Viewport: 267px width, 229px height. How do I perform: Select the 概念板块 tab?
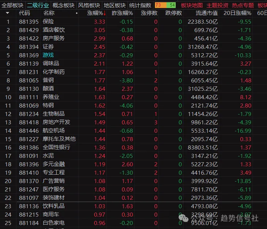click(63, 5)
